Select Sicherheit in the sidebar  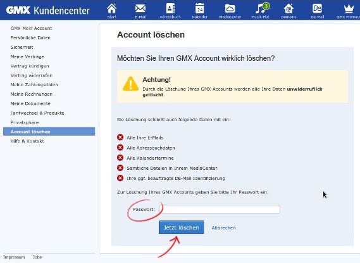[x=22, y=47]
